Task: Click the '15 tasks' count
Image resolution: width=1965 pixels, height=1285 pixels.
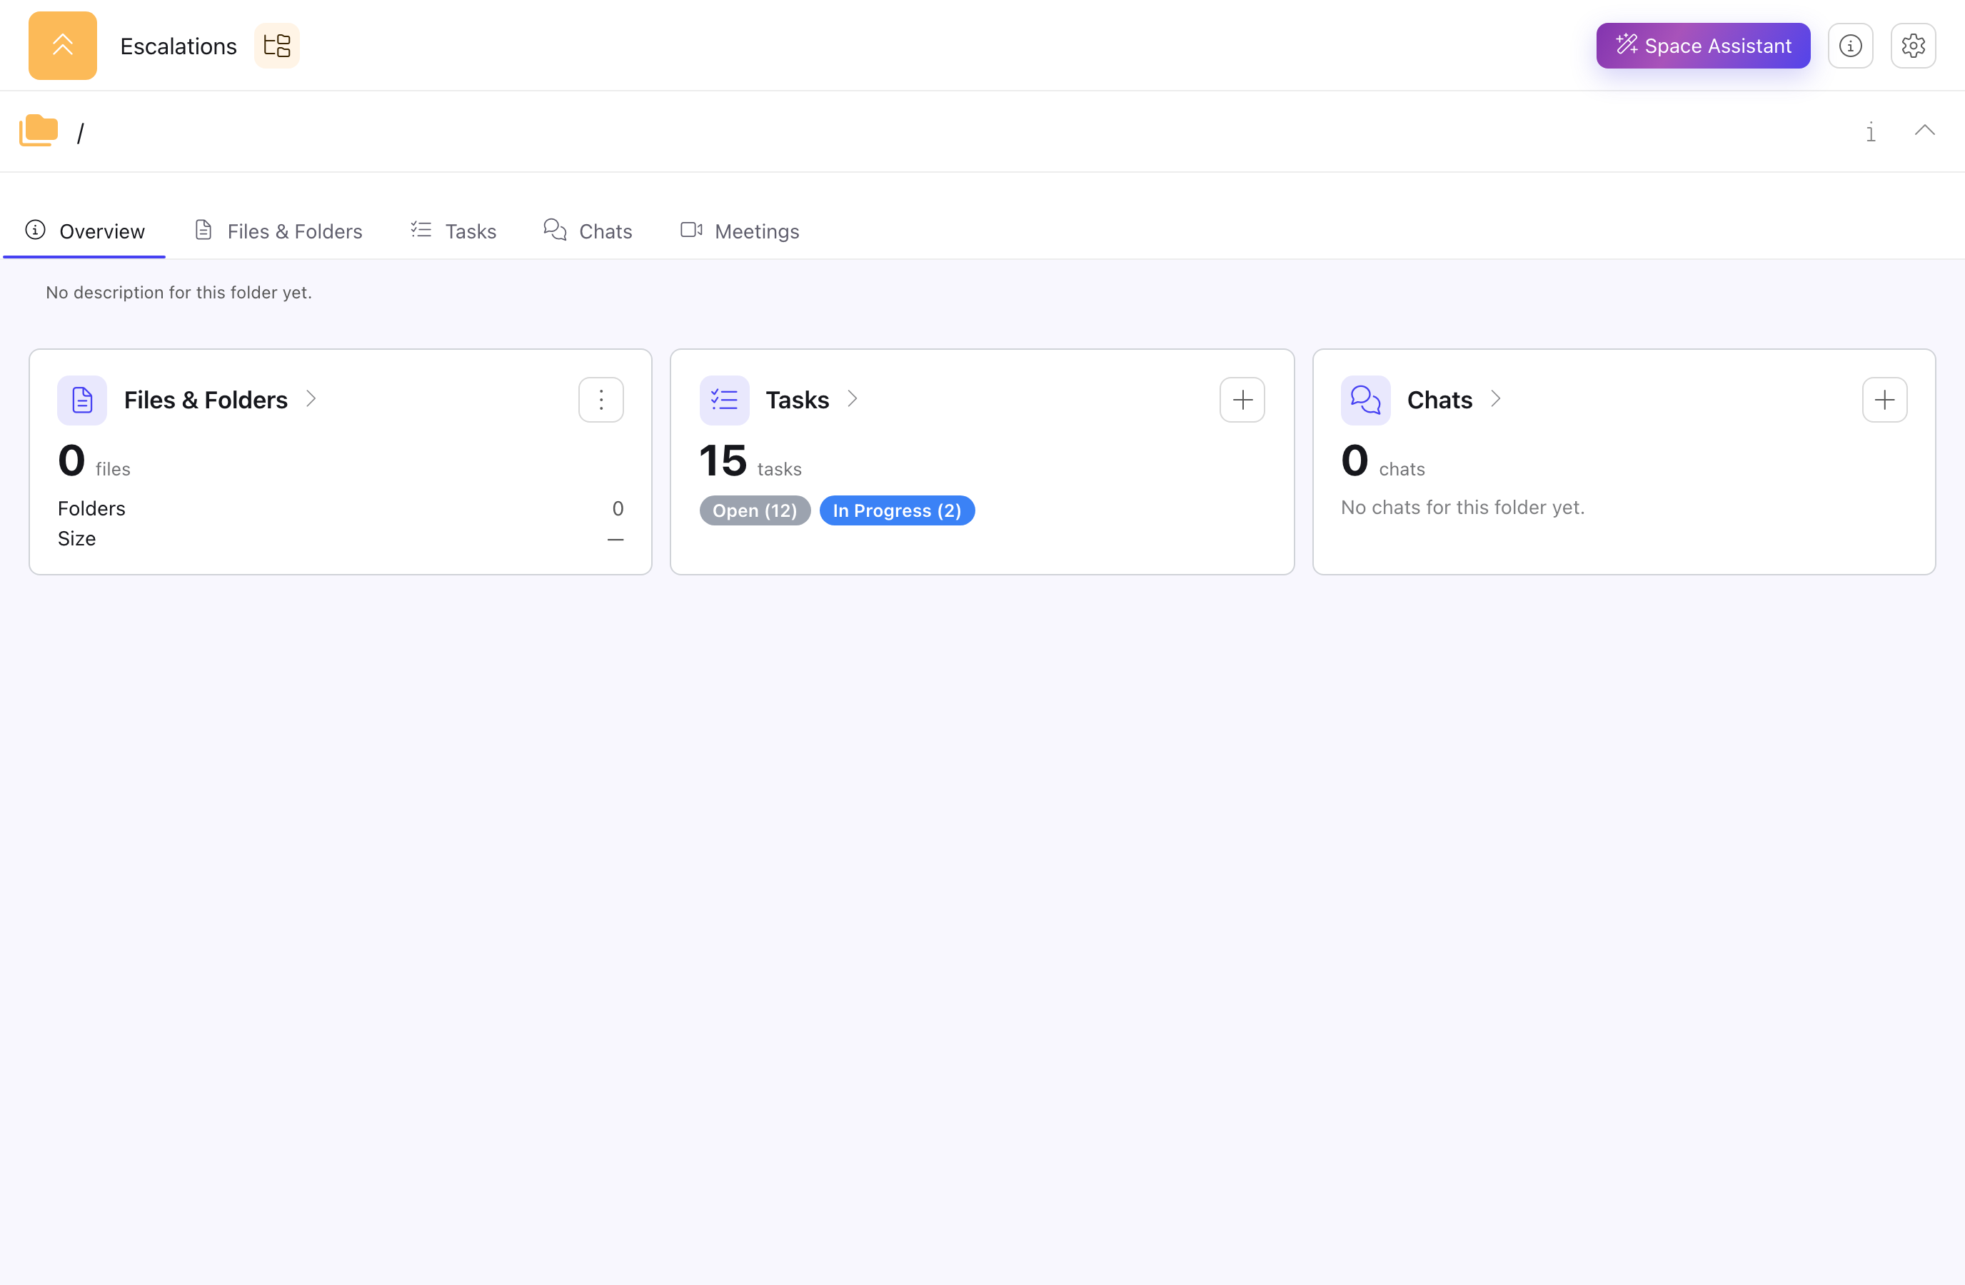Action: (x=750, y=461)
